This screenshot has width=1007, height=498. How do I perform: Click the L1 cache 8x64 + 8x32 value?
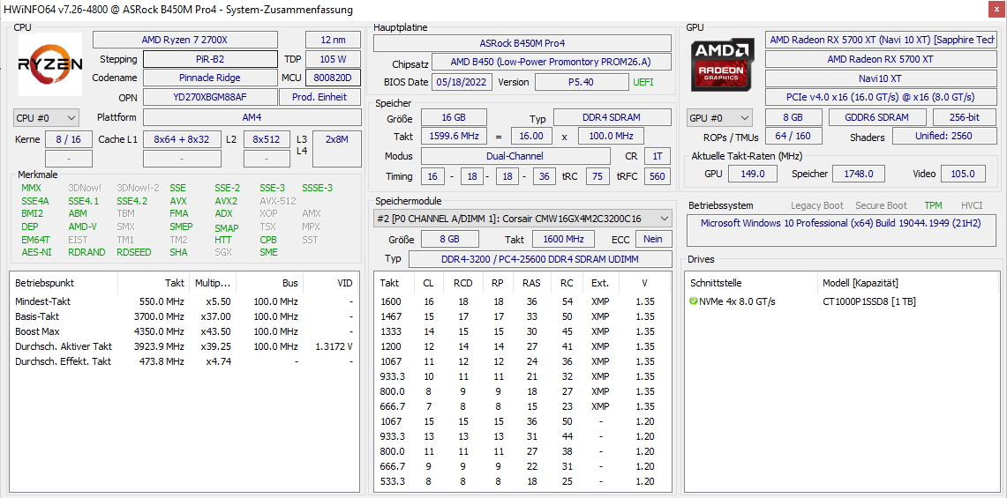(182, 139)
